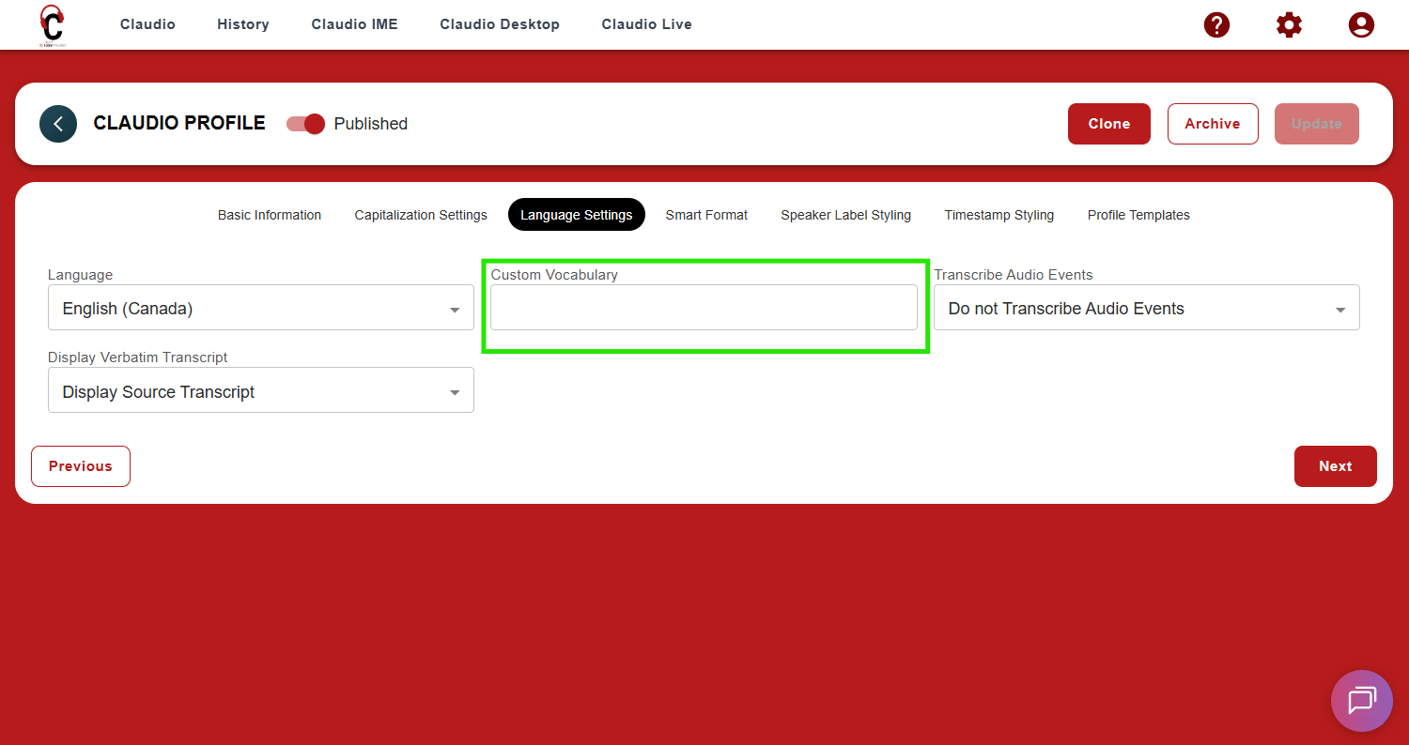
Task: Select the Speaker Label Styling tab
Action: (x=845, y=215)
